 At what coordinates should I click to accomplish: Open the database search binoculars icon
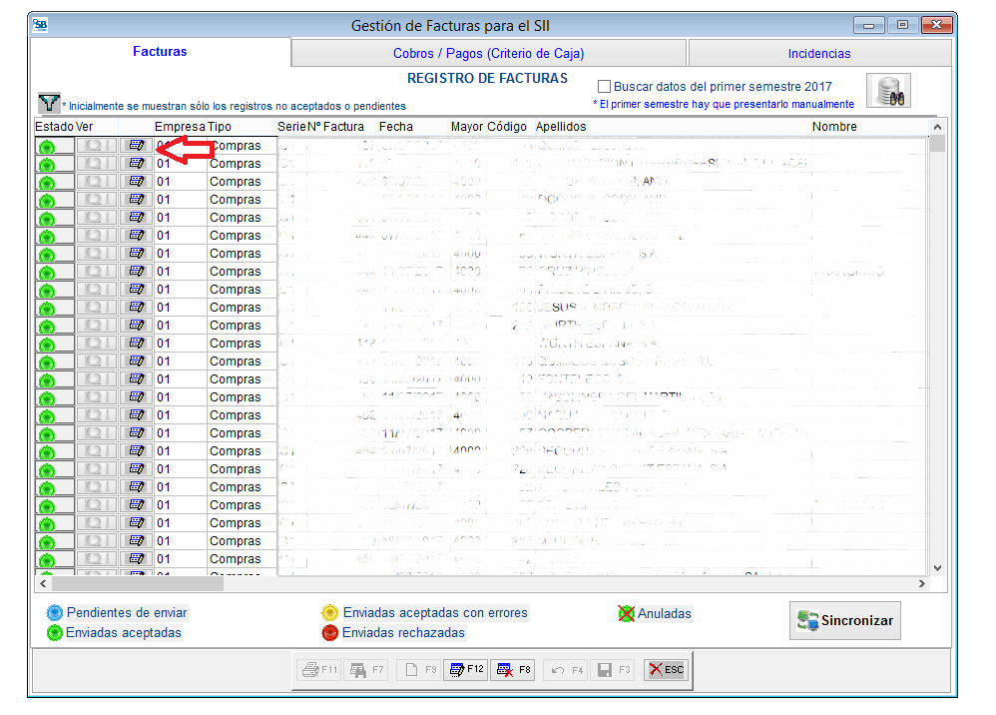[887, 91]
